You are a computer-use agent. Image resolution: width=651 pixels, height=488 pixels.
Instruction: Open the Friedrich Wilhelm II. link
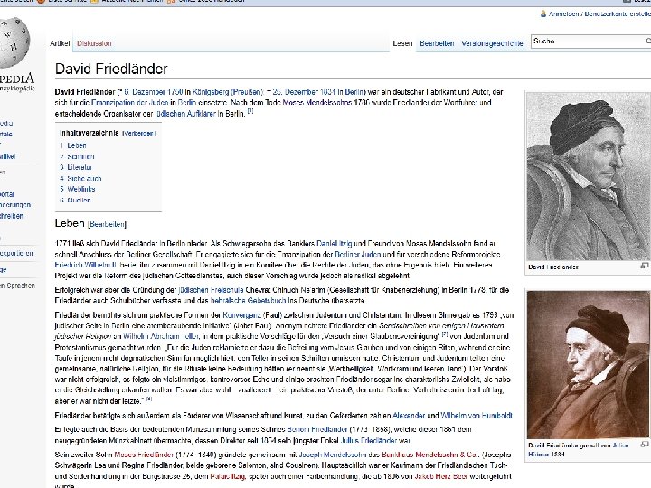pyautogui.click(x=87, y=265)
